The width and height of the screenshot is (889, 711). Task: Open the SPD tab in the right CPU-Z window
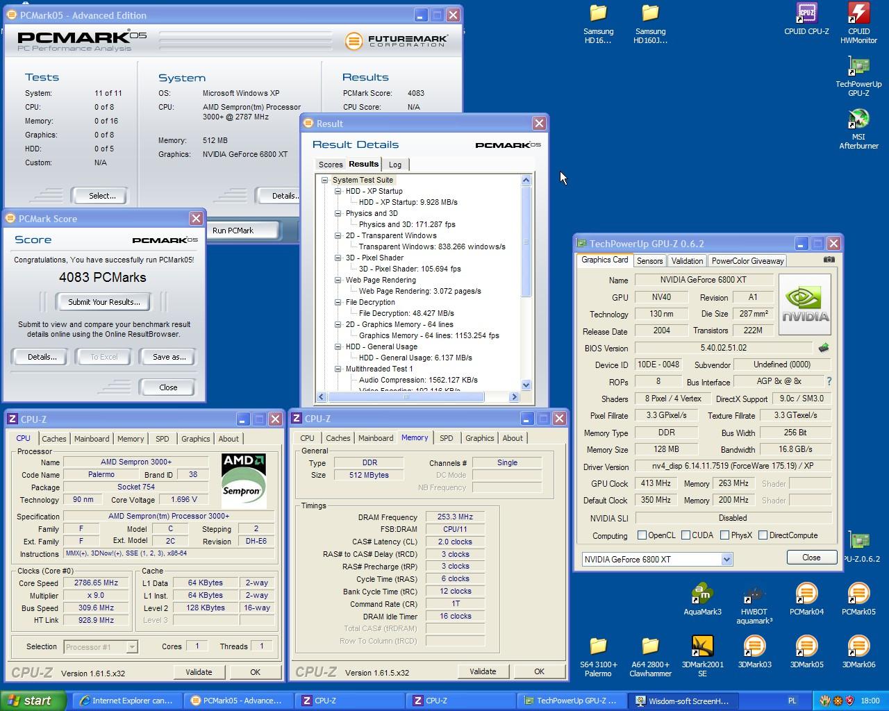tap(447, 438)
